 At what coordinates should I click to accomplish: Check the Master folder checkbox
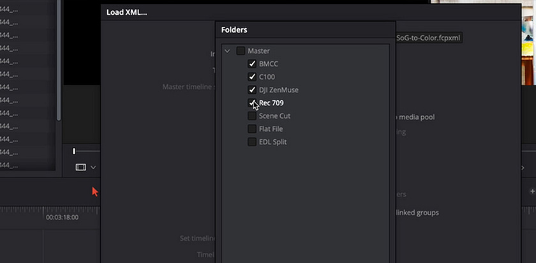pos(241,51)
